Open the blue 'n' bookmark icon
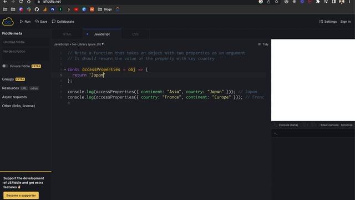355x200 pixels. click(x=53, y=9)
